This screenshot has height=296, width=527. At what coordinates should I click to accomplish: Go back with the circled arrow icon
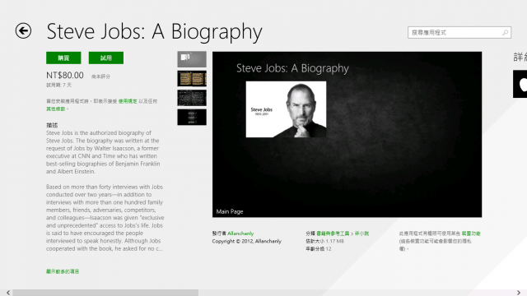[x=23, y=31]
